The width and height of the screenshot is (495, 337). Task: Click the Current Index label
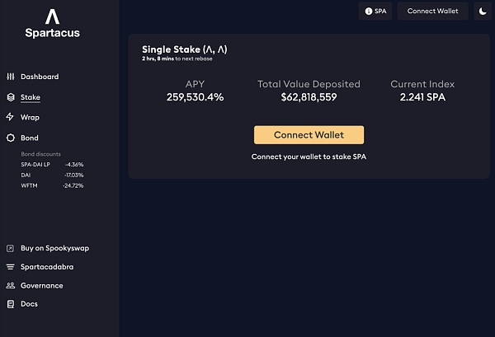point(422,84)
